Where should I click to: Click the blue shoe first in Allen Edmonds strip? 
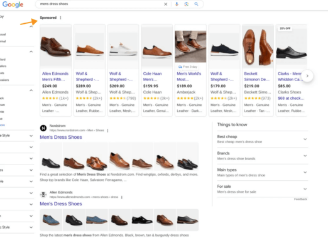click(x=51, y=220)
